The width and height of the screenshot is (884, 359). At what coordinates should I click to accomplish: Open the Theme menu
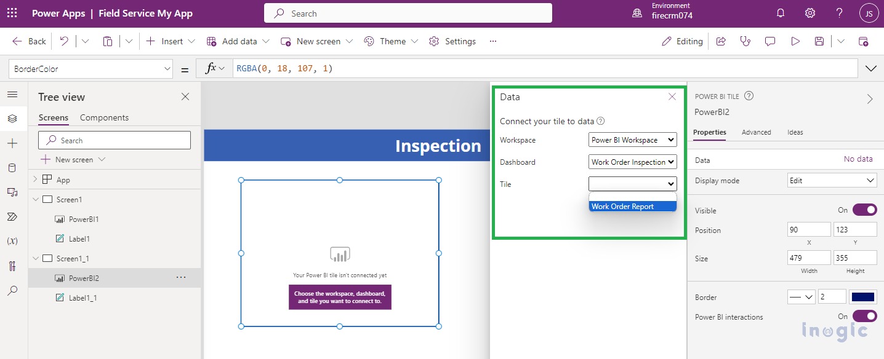(391, 41)
